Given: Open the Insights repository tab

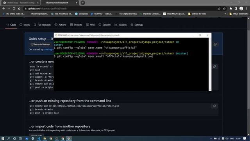Looking at the screenshot, I should (x=121, y=25).
